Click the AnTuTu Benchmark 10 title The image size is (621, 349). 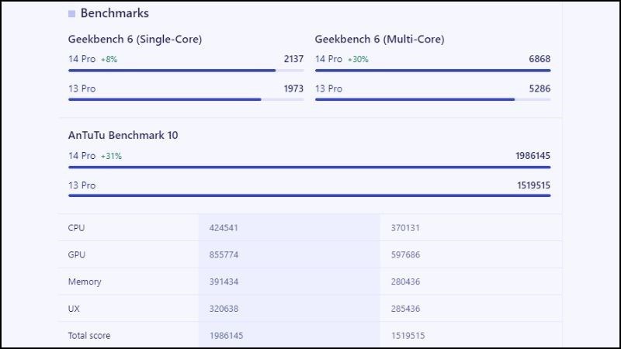coord(123,135)
